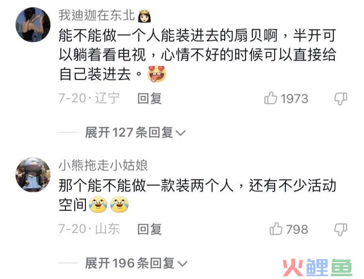This screenshot has width=364, height=279.
Task: Tap the crown princess emoji badge
Action: (145, 16)
